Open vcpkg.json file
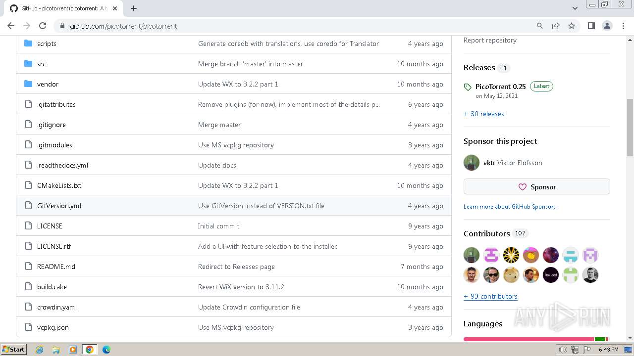 (53, 327)
